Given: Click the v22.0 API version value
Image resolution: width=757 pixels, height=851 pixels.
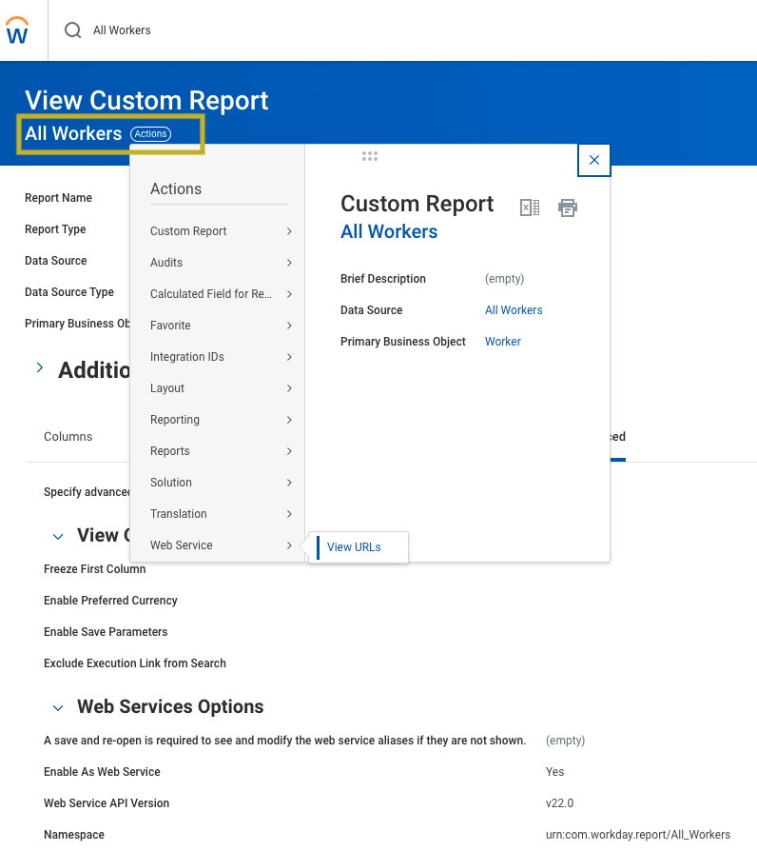Looking at the screenshot, I should 559,803.
